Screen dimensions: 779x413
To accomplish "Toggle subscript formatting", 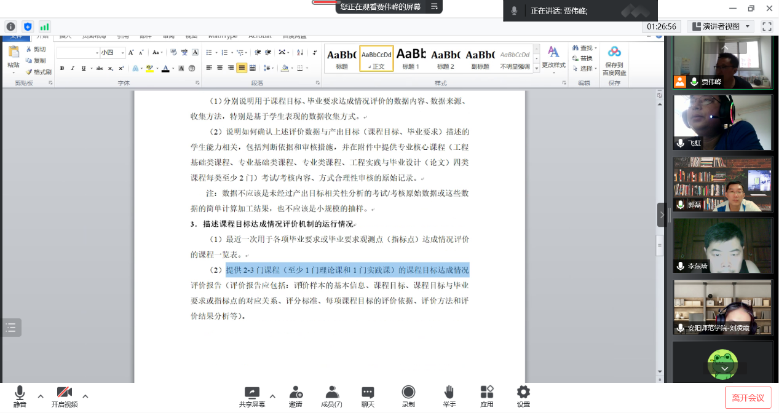I will pos(111,68).
